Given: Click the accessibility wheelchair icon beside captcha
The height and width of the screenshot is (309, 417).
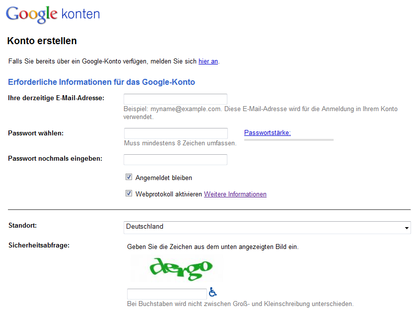Looking at the screenshot, I should (x=212, y=292).
